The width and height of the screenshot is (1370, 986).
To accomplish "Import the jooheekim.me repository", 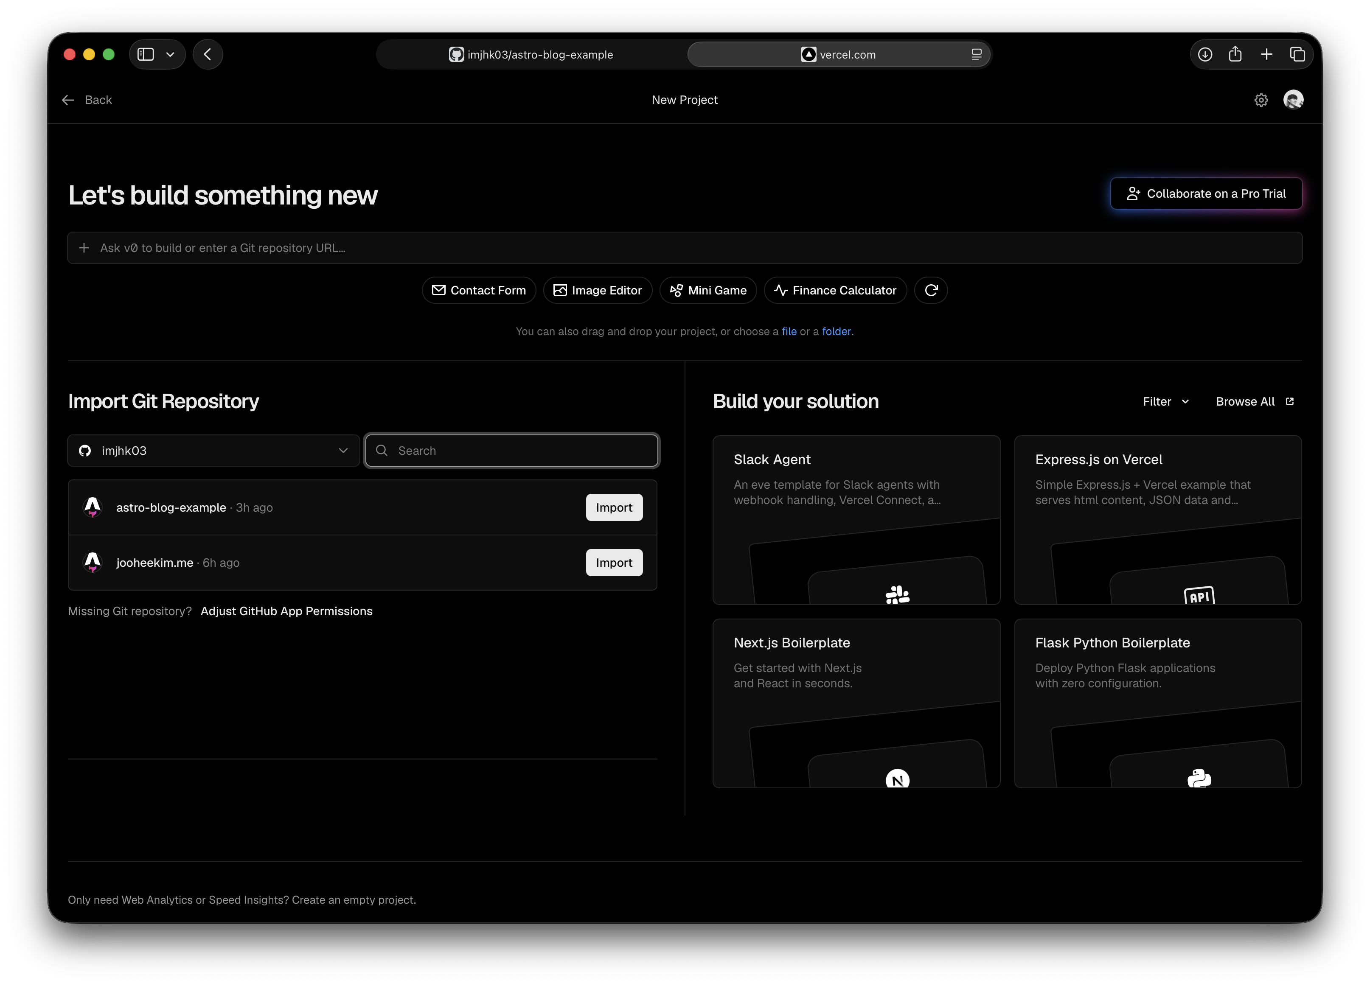I will 614,562.
